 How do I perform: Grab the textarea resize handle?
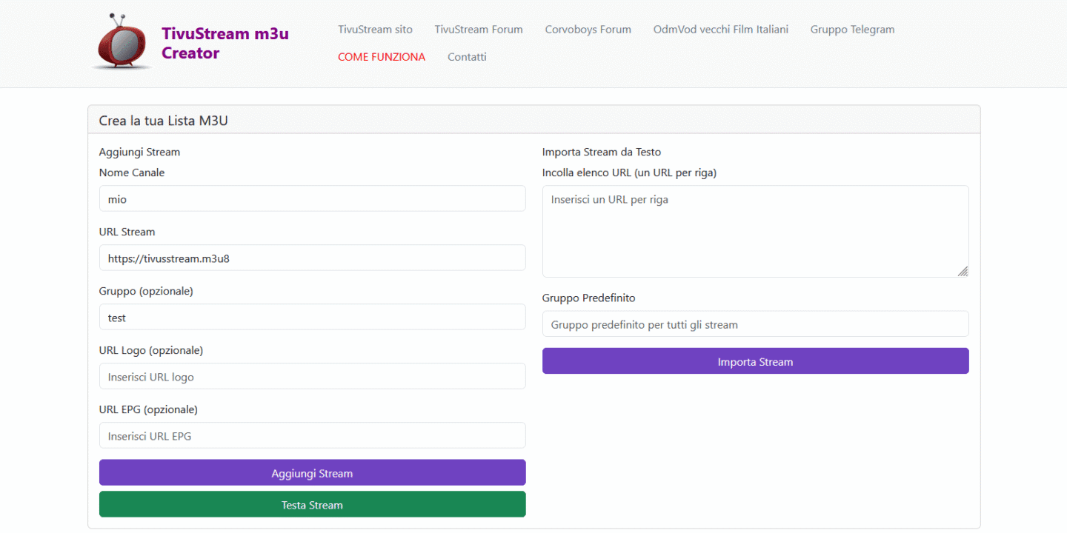963,272
